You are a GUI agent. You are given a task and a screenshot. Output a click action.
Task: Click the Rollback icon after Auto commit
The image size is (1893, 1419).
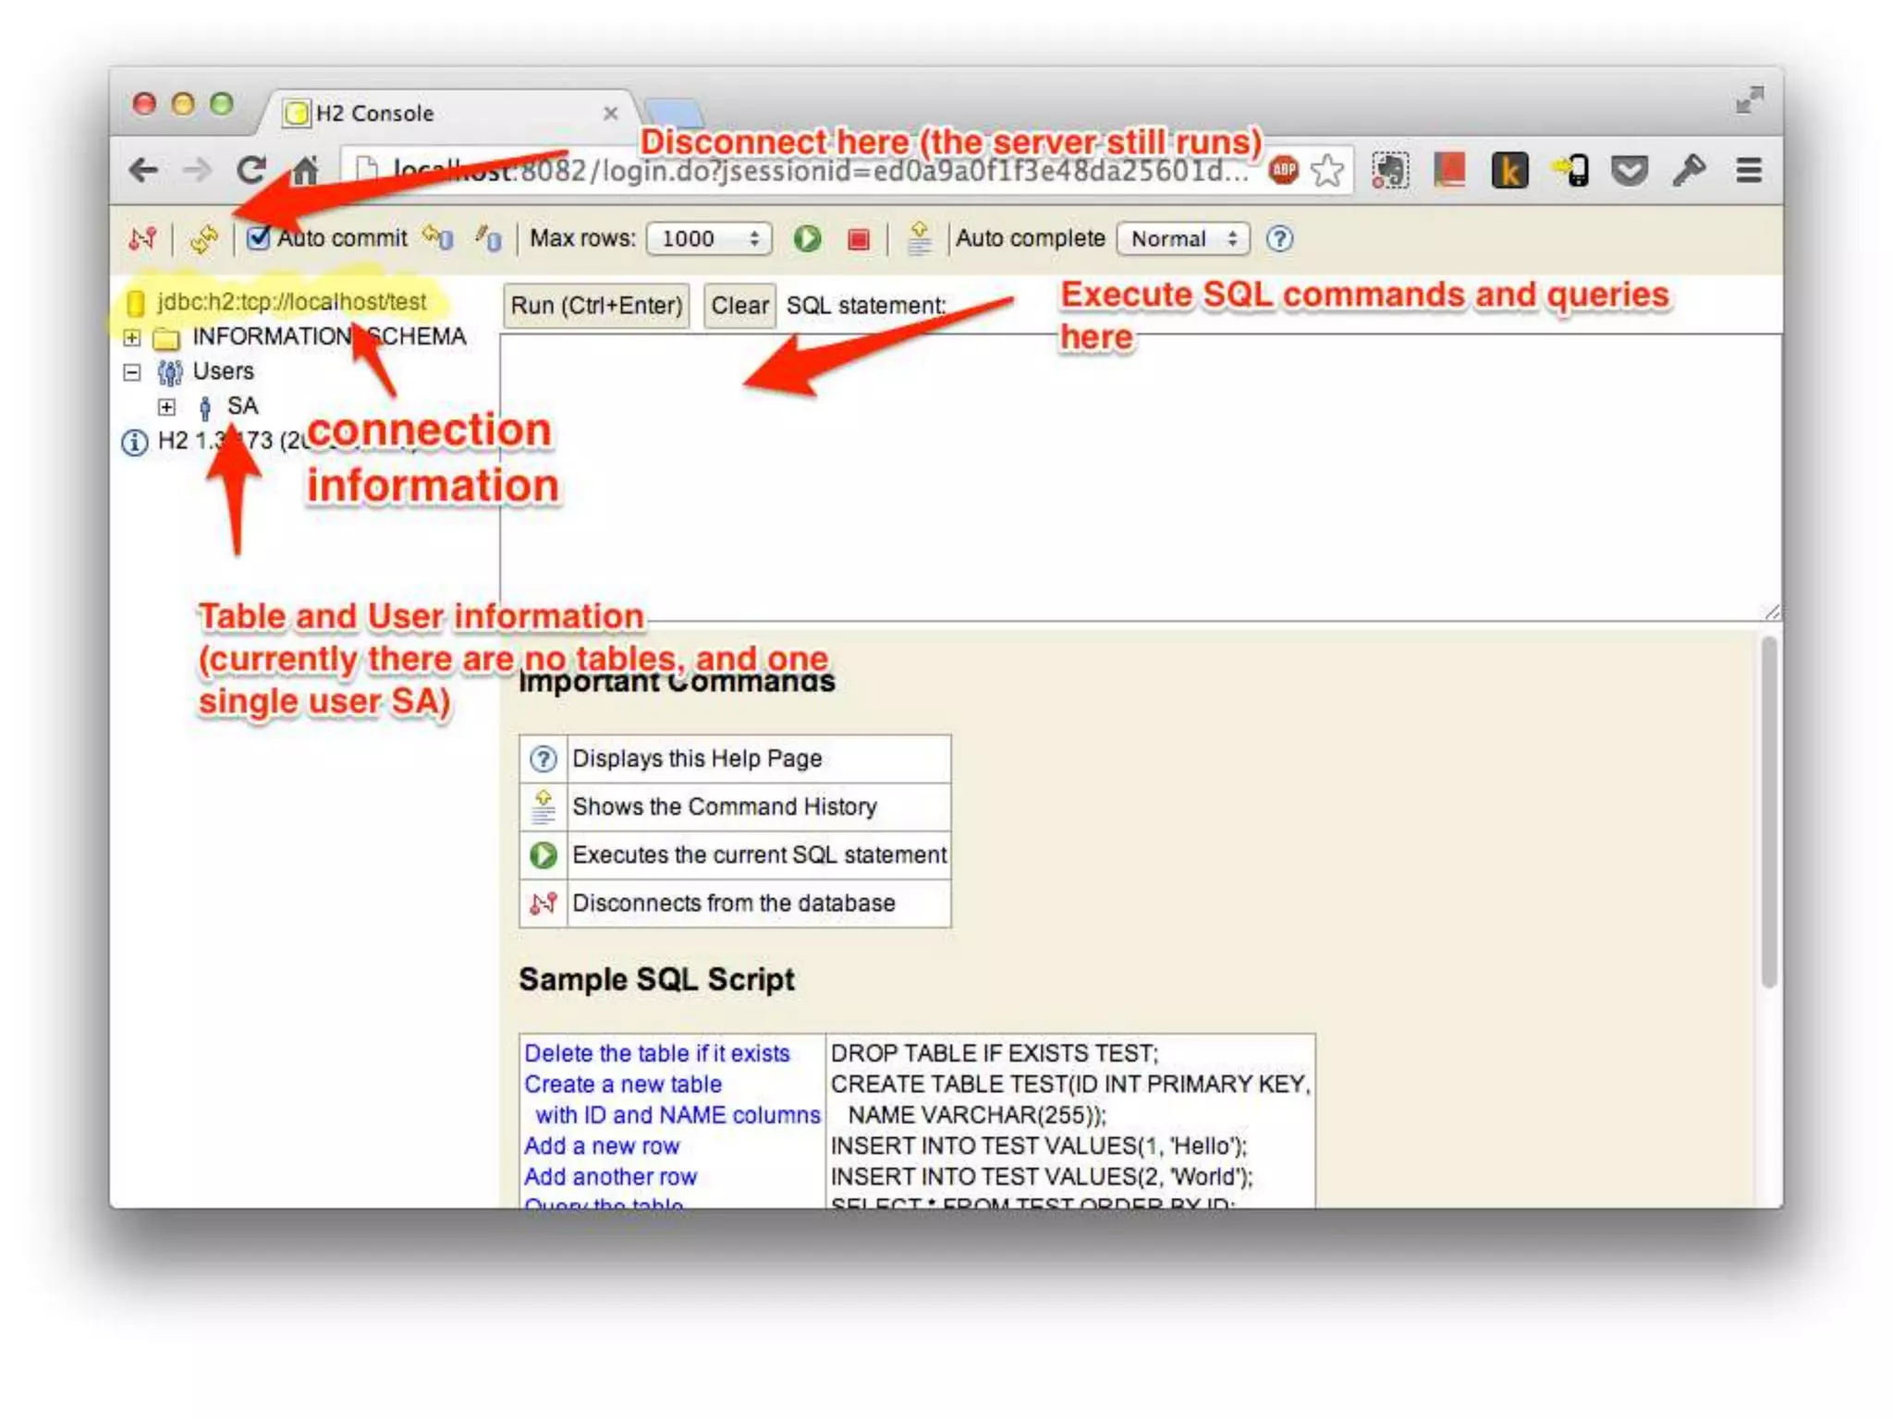[438, 238]
